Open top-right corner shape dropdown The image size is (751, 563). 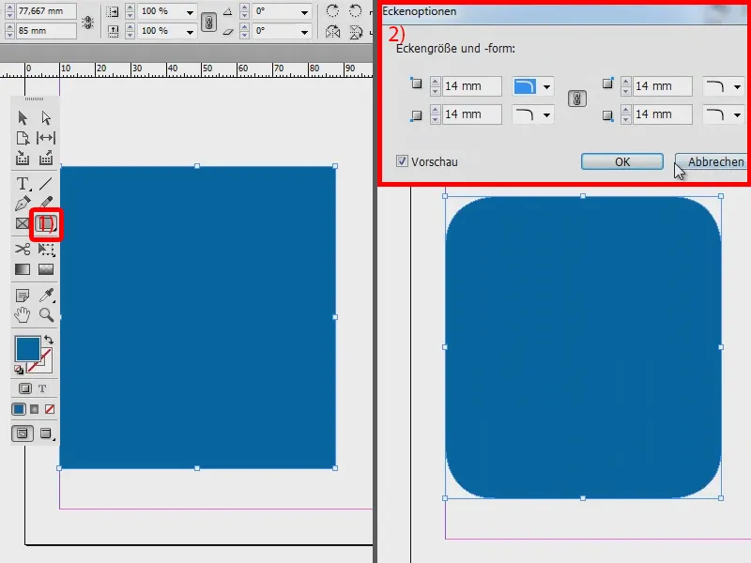click(737, 86)
